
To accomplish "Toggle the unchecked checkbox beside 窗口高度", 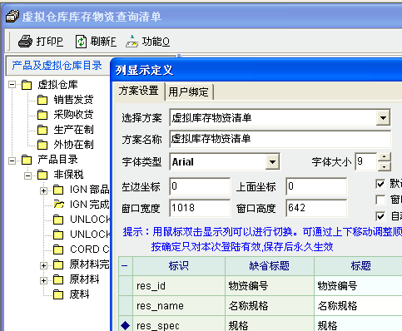I will click(380, 200).
